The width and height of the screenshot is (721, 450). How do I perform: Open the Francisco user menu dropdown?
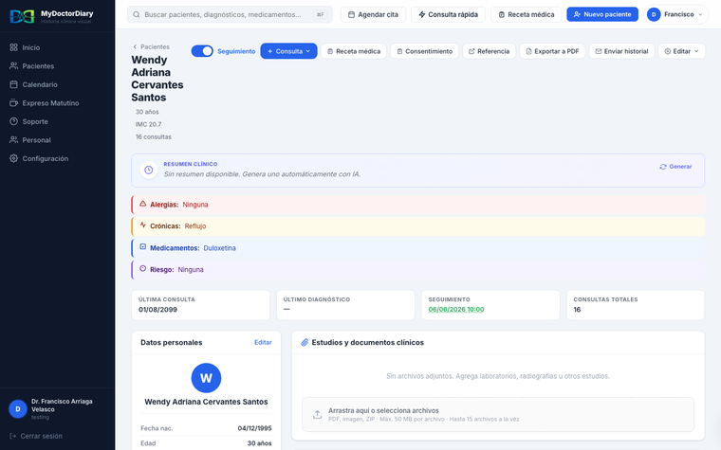(675, 15)
